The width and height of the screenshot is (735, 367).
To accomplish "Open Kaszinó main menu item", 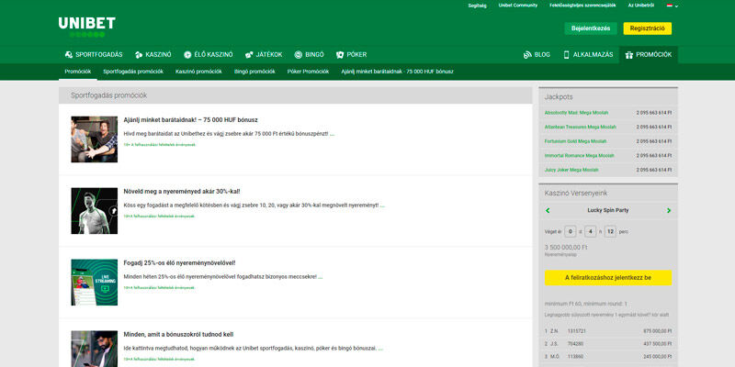I will point(153,55).
